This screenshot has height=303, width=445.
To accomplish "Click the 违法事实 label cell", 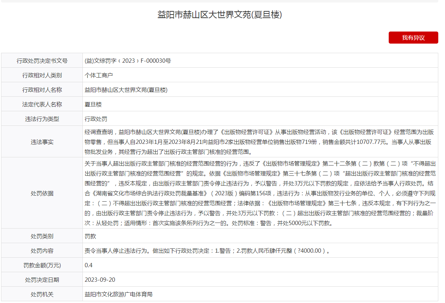I will pyautogui.click(x=42, y=142).
